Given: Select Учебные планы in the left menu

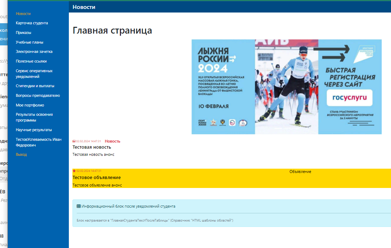Looking at the screenshot, I should pyautogui.click(x=30, y=42).
